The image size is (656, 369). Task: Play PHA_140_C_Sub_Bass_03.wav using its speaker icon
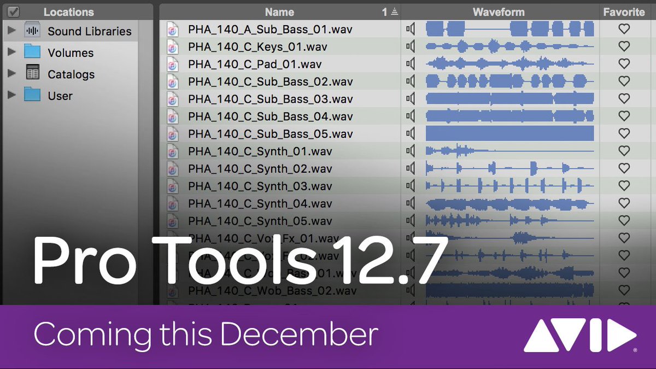tap(411, 99)
